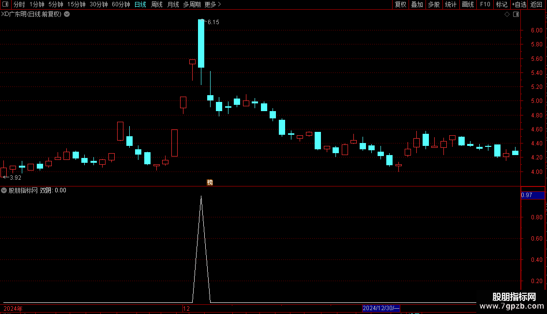
Task: Select the 30分钟 period
Action: click(x=98, y=4)
